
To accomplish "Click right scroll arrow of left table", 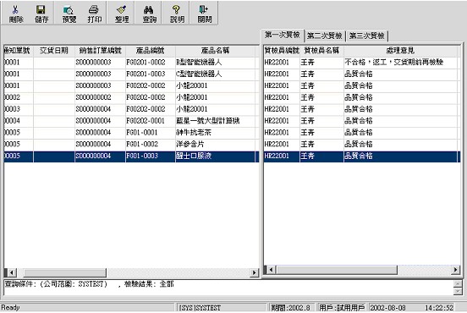I will pos(254,272).
